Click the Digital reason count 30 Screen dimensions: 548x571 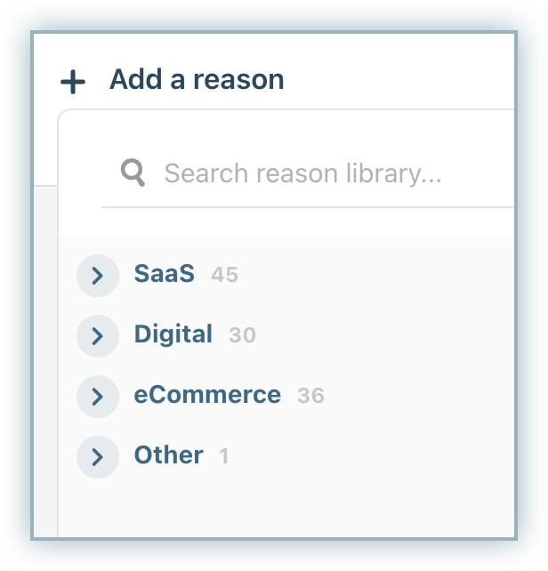(242, 336)
